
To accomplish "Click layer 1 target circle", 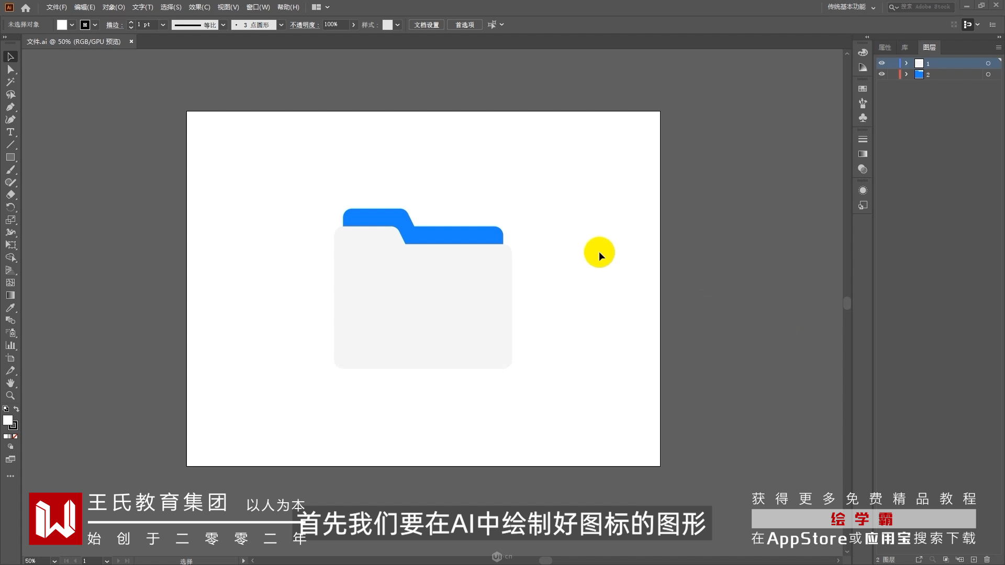I will (x=988, y=63).
